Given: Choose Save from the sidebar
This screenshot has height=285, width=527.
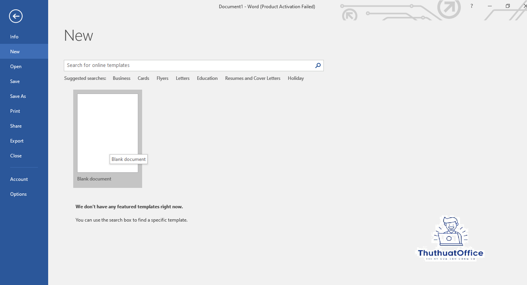Looking at the screenshot, I should (x=24, y=81).
